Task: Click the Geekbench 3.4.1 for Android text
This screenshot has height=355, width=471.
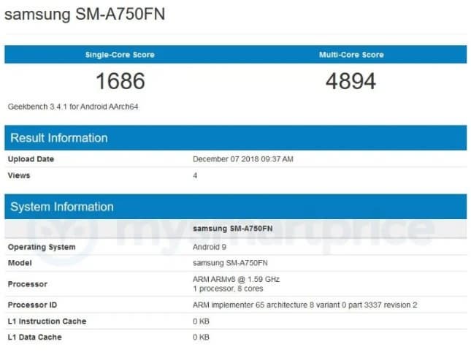Action: click(73, 107)
